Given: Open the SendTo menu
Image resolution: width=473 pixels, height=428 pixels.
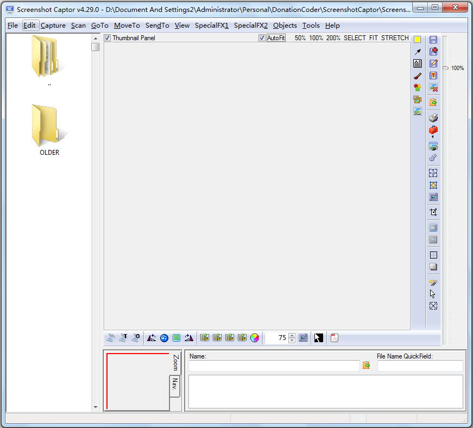Looking at the screenshot, I should (x=157, y=26).
